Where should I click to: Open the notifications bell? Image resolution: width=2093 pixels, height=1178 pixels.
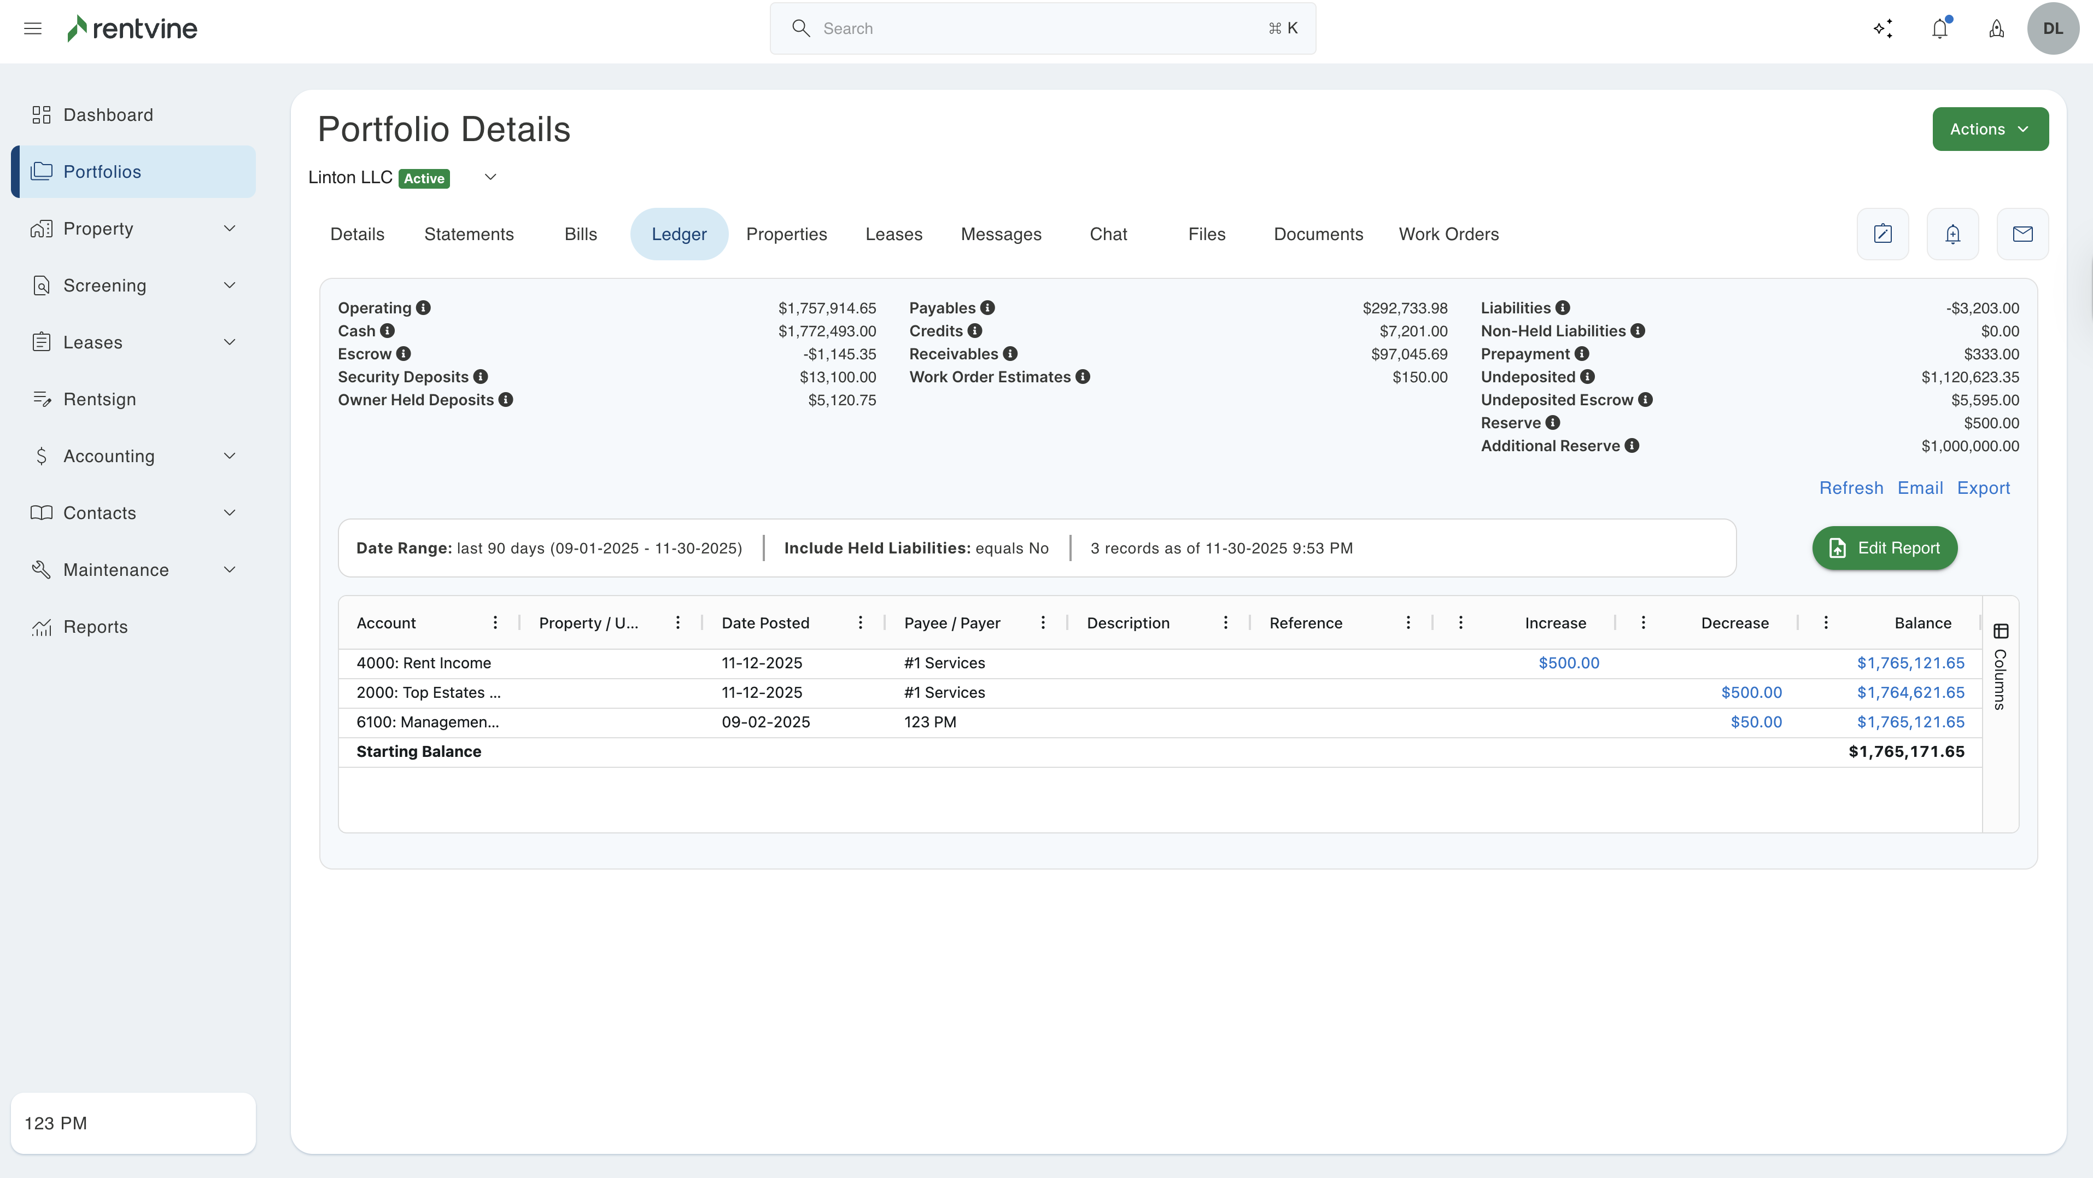pyautogui.click(x=1939, y=28)
